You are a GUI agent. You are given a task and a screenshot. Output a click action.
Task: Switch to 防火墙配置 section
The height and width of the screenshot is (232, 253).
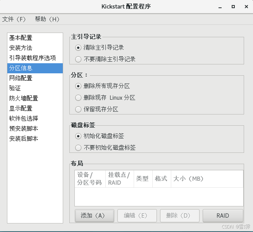click(x=35, y=99)
